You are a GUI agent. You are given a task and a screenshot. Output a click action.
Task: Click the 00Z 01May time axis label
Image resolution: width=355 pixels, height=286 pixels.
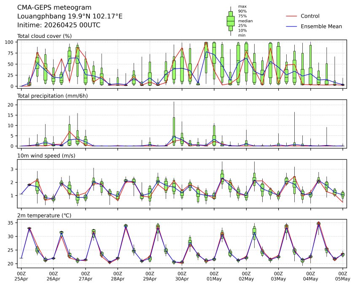click(214, 276)
